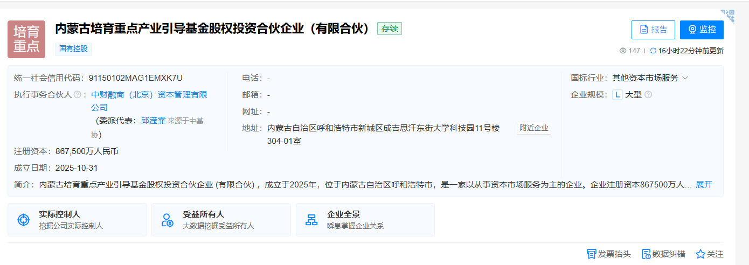This screenshot has width=749, height=265.
Task: Click the 监控 monitor button
Action: [702, 30]
